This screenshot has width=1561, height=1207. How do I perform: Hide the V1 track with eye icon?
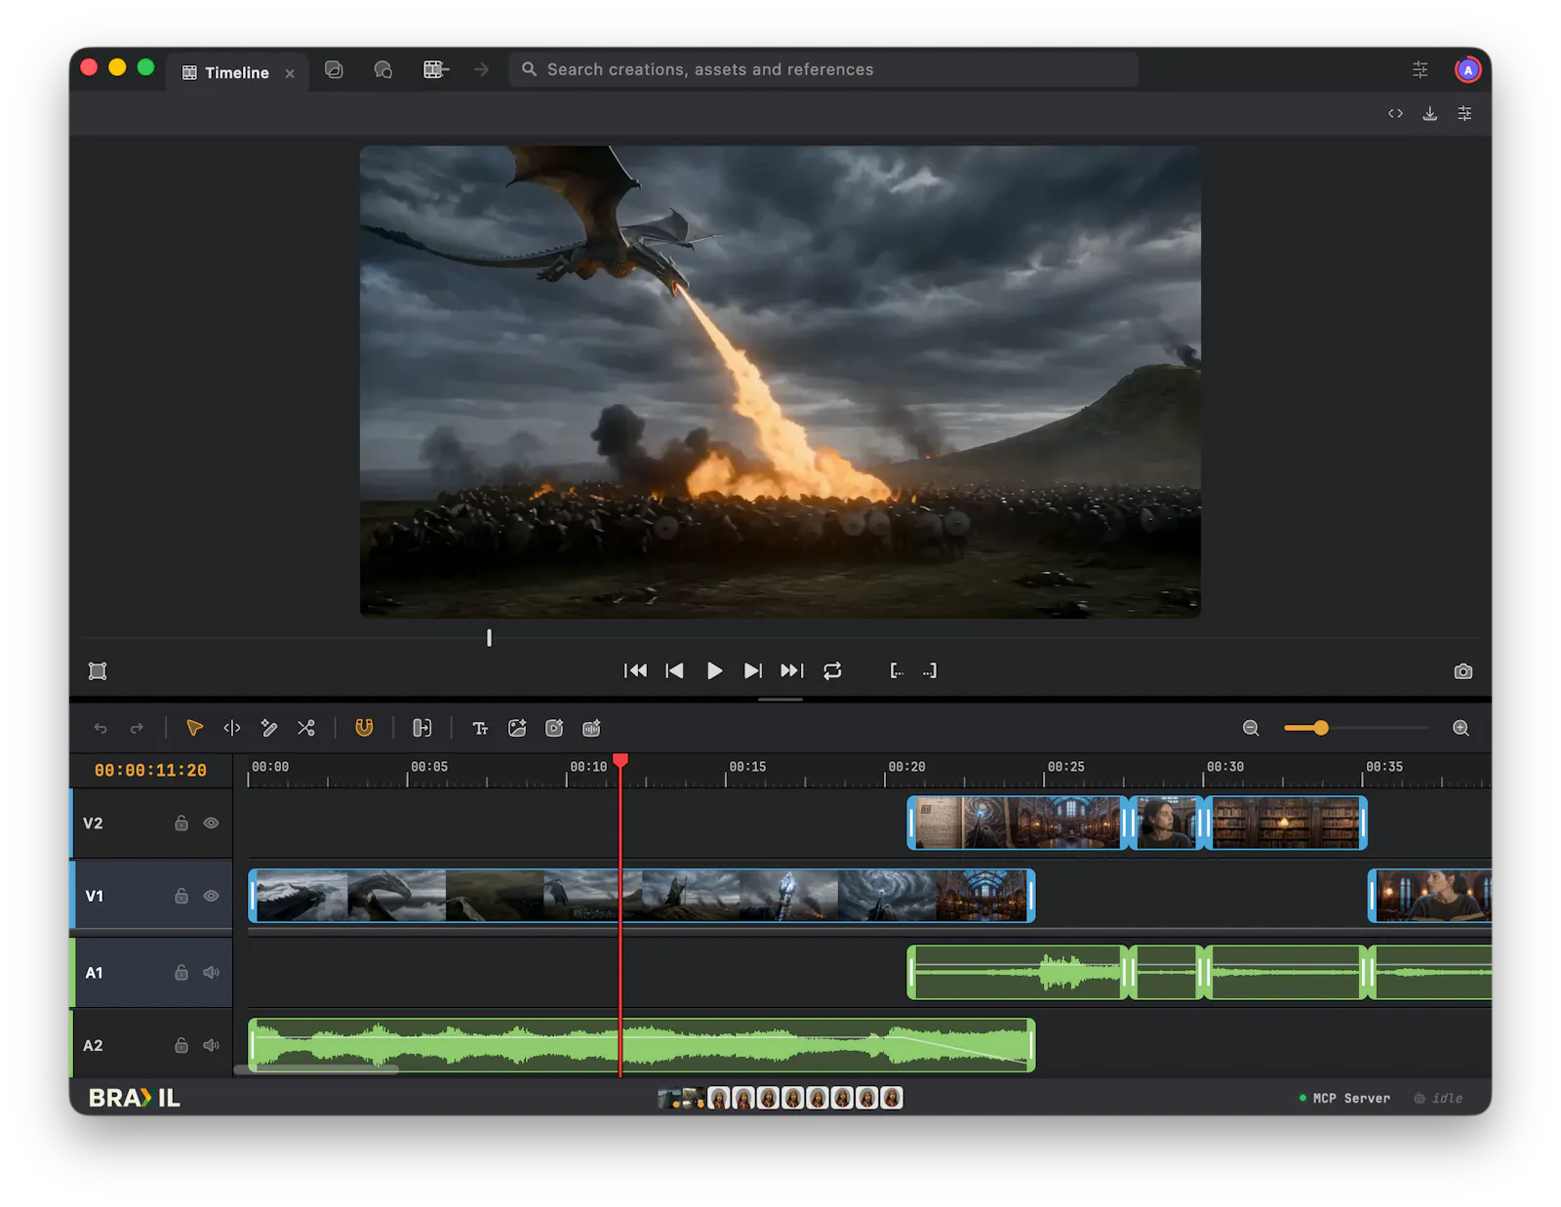211,896
